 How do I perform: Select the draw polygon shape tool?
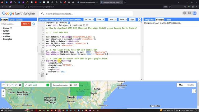(x=16, y=85)
